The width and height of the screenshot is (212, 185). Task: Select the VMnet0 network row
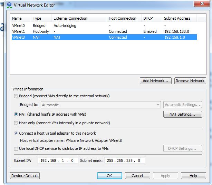pyautogui.click(x=104, y=26)
